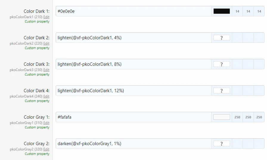
Task: Click first RGB value 14 for Color Dark 1
Action: (237, 11)
